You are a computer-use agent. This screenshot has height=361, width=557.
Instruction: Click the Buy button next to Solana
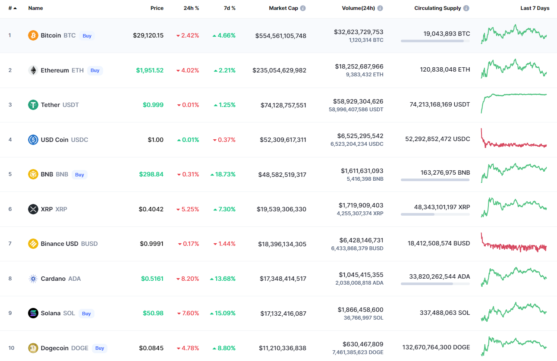pyautogui.click(x=86, y=314)
